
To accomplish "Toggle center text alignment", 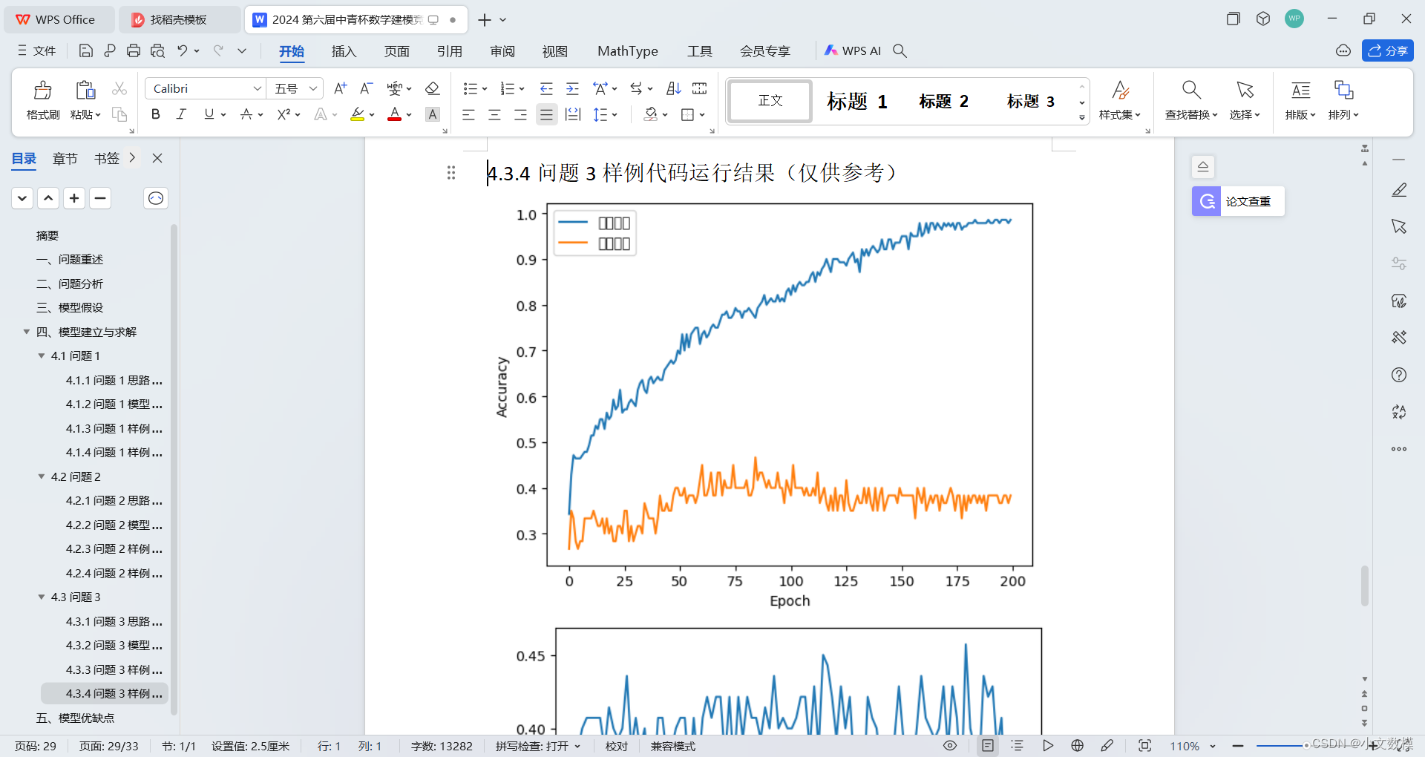I will pyautogui.click(x=494, y=114).
